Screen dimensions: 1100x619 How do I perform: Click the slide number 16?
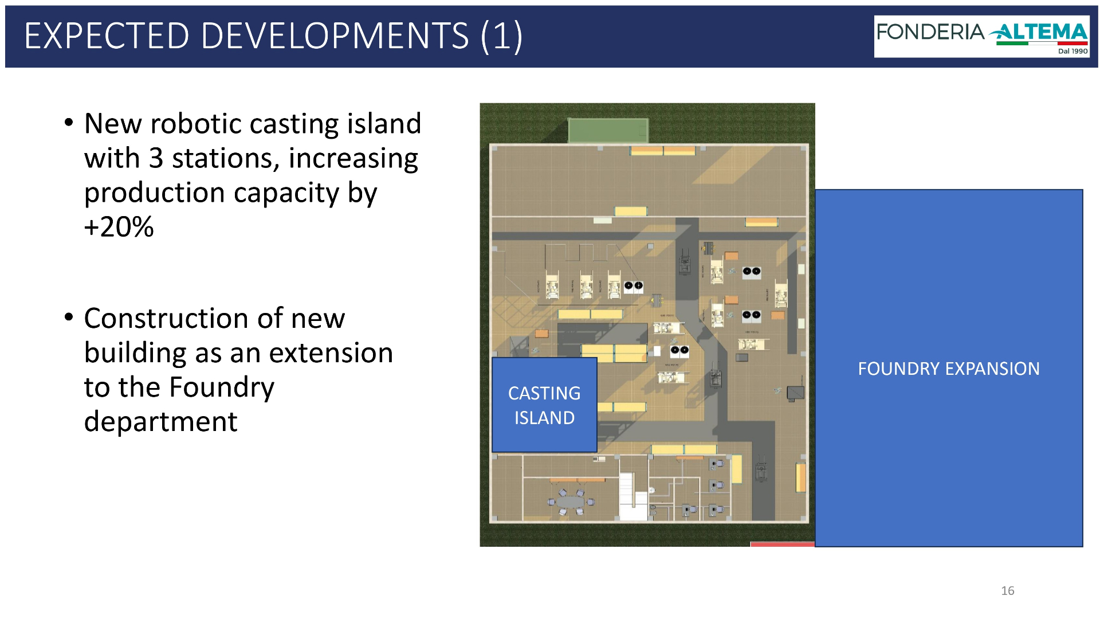pos(1007,590)
